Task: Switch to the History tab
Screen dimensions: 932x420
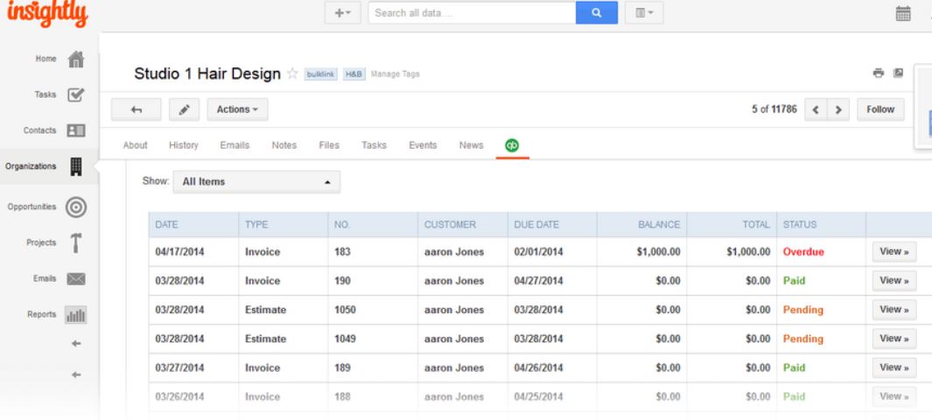Action: (x=184, y=144)
